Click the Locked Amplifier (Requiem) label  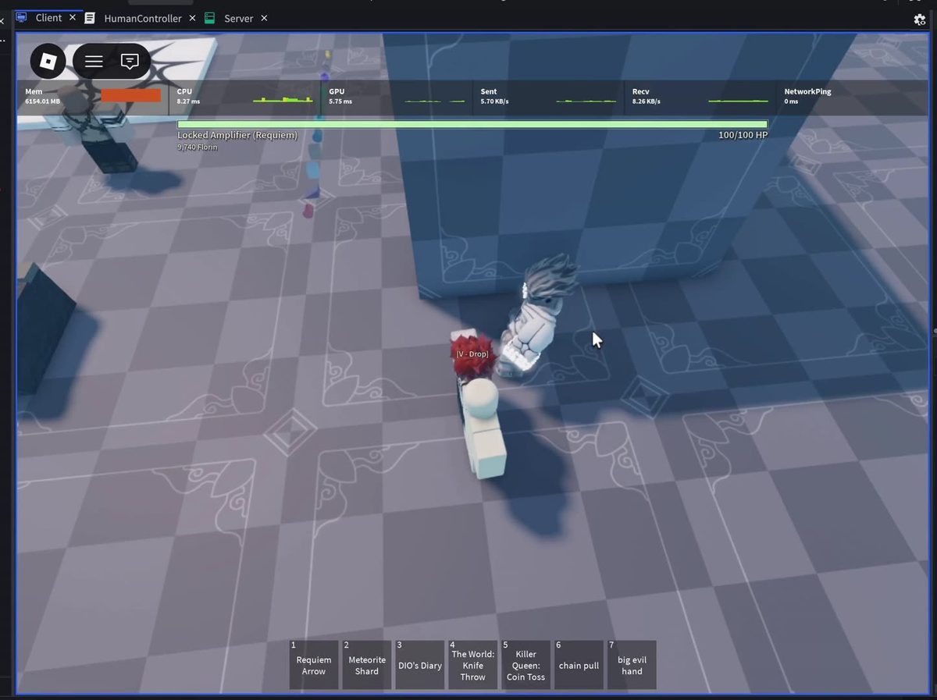pyautogui.click(x=237, y=135)
